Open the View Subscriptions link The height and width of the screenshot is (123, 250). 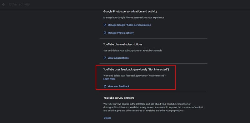point(118,58)
